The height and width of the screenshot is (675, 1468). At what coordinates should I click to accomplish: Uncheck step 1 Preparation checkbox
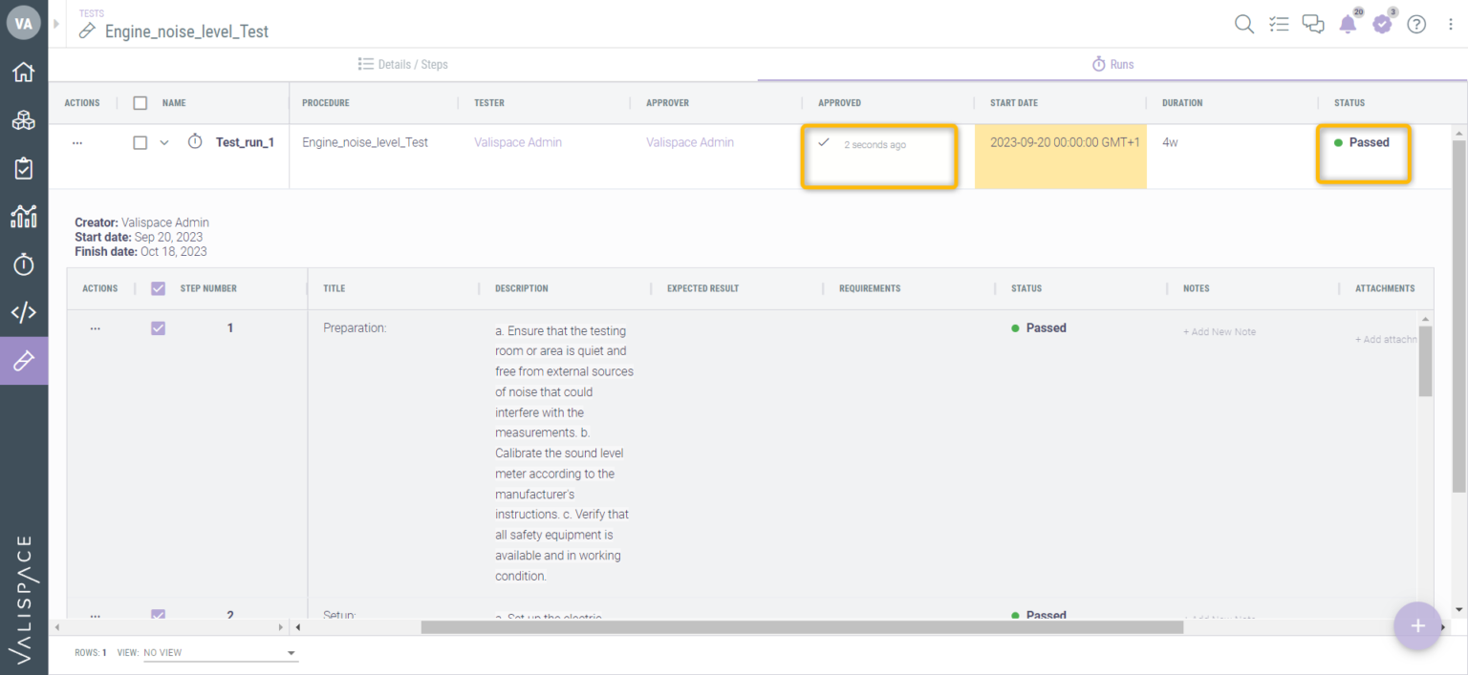(x=158, y=327)
